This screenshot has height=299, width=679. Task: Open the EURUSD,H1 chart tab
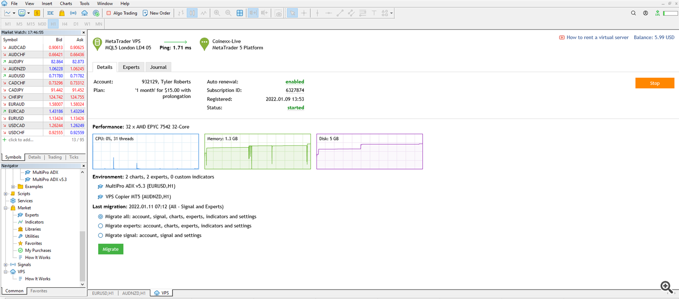[103, 293]
